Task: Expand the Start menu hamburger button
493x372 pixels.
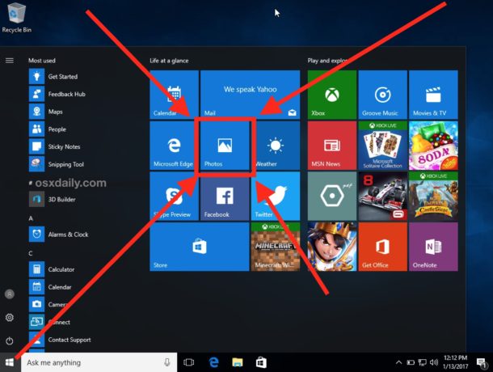Action: click(10, 60)
